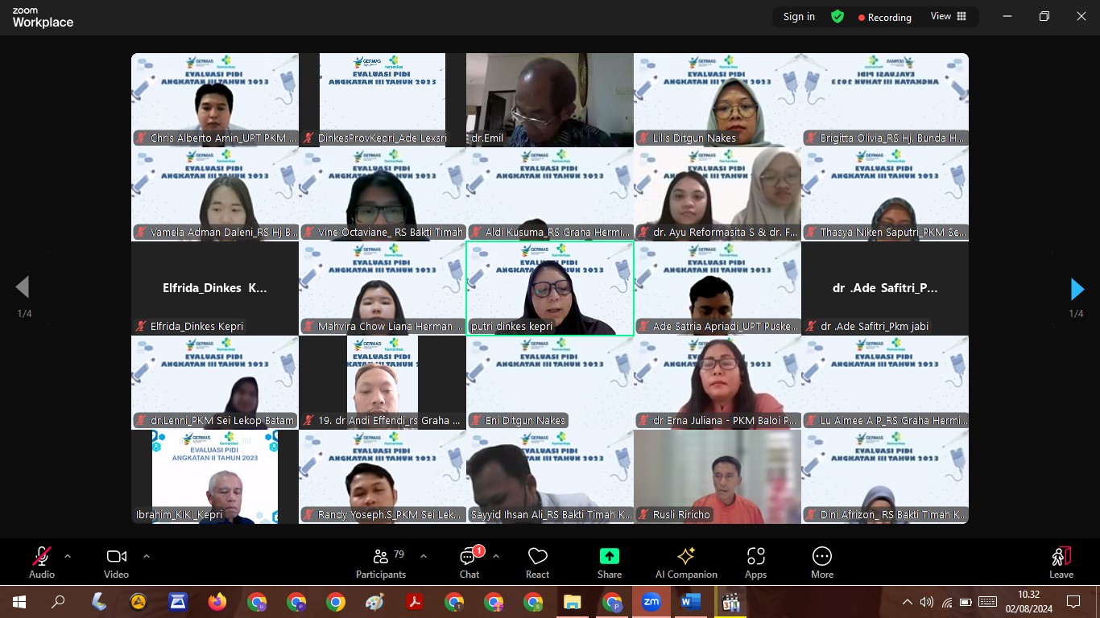Go to next gallery page arrow
1100x618 pixels.
pyautogui.click(x=1077, y=289)
